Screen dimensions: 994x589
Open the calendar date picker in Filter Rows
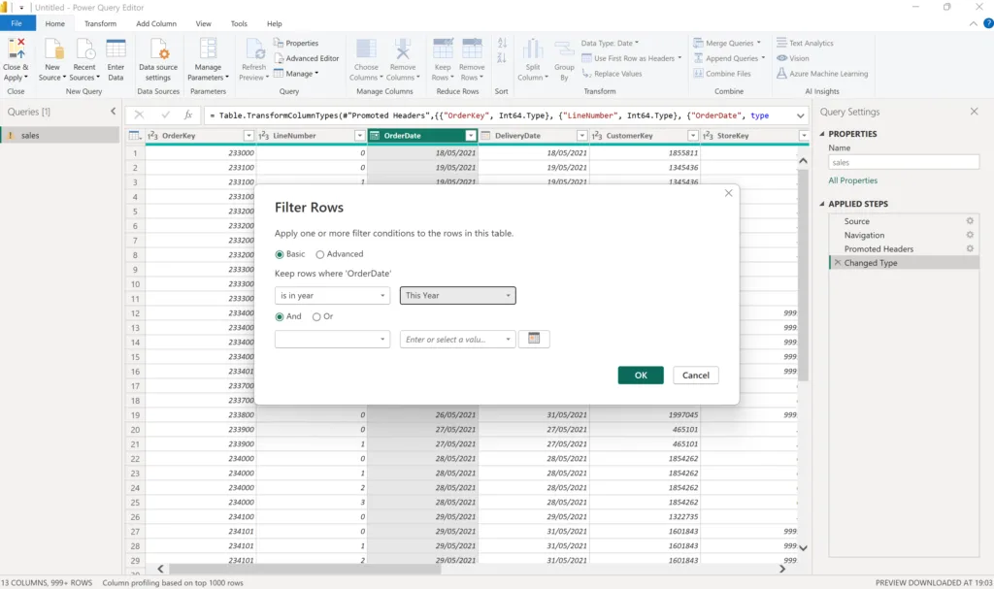point(534,339)
